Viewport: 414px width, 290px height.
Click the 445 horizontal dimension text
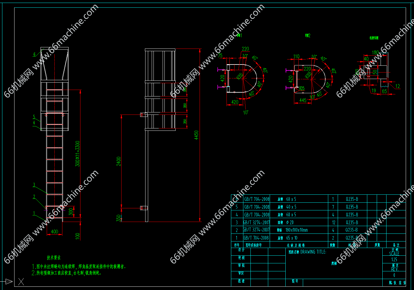click(x=303, y=101)
